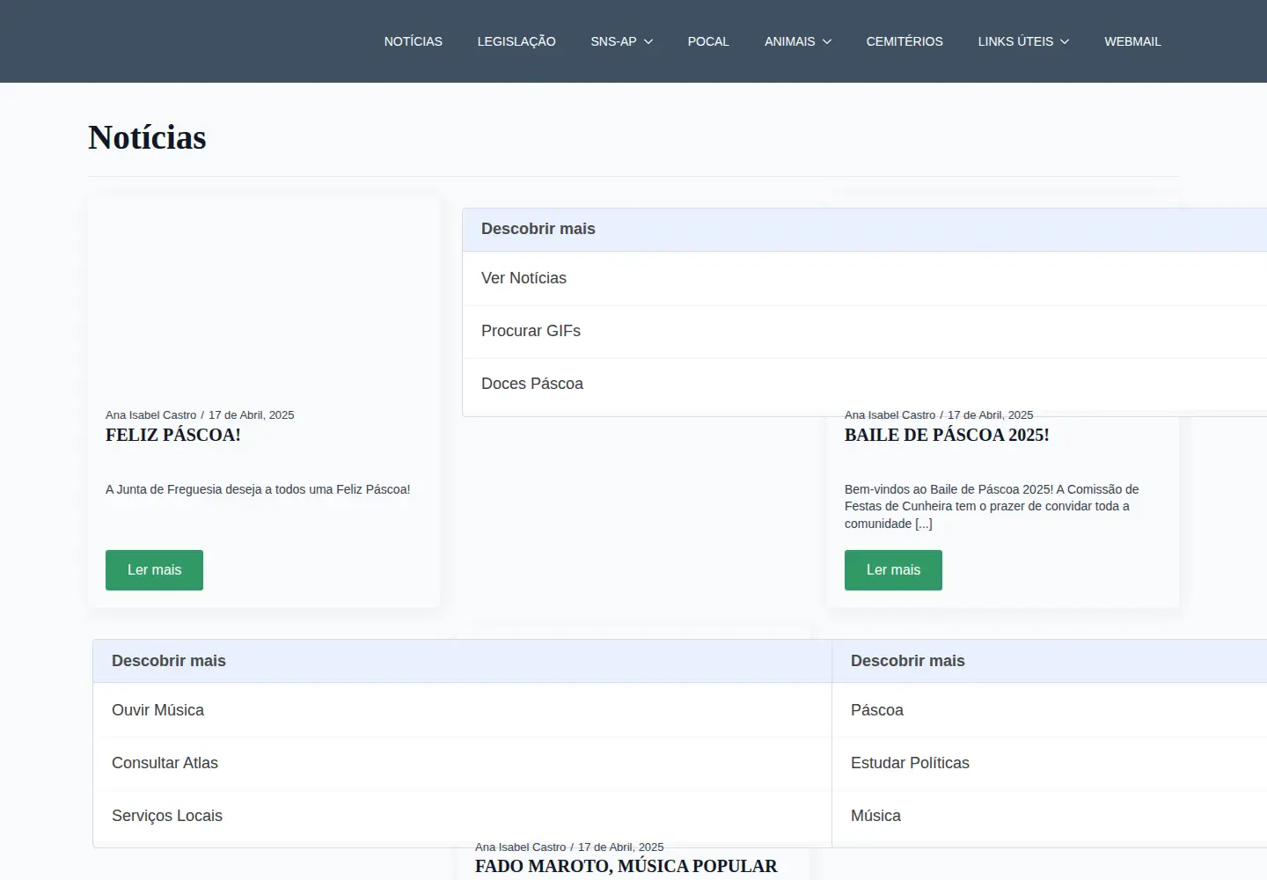Click Ler mais under BAILE DE PÁSCOA 2025!
1267x880 pixels.
pos(893,570)
